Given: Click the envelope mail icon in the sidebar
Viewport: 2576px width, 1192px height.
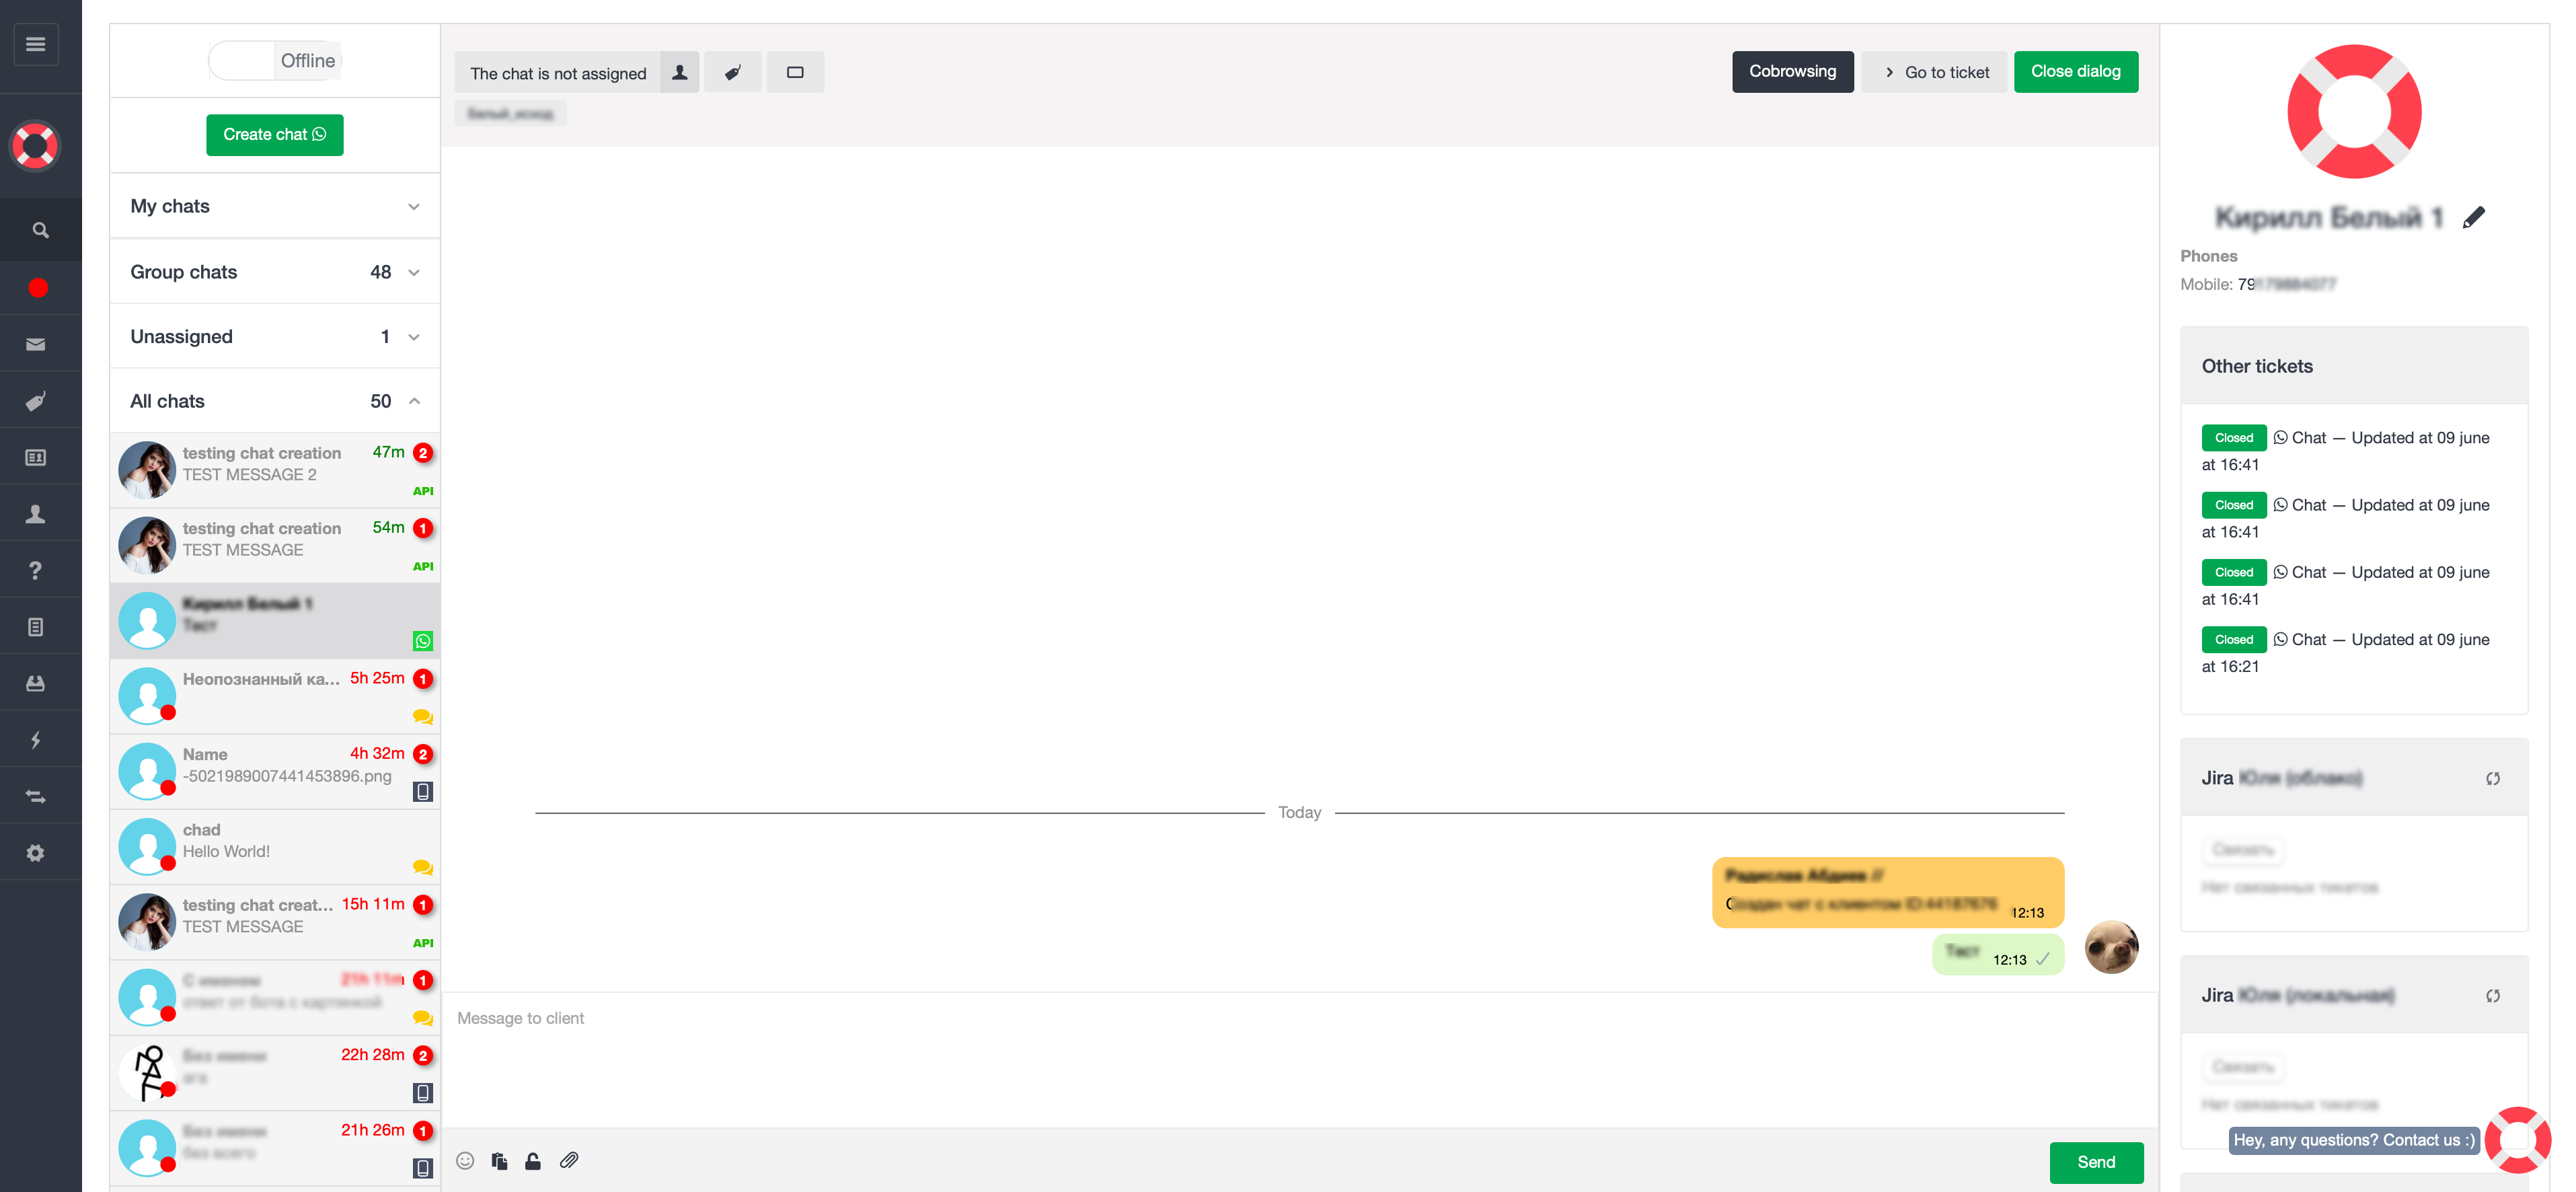Looking at the screenshot, I should click(36, 344).
